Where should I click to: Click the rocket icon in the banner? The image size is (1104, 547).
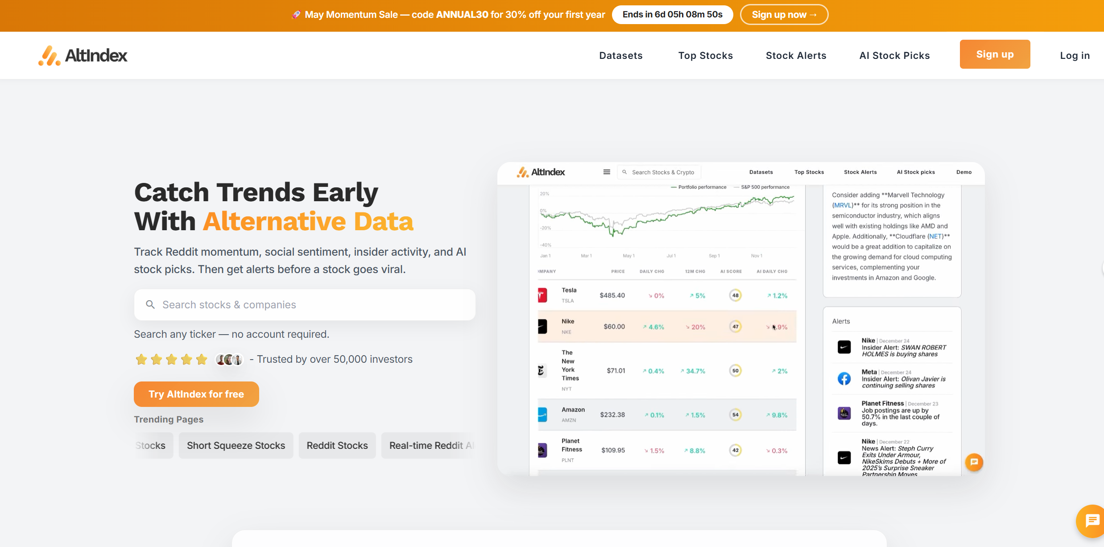tap(296, 15)
